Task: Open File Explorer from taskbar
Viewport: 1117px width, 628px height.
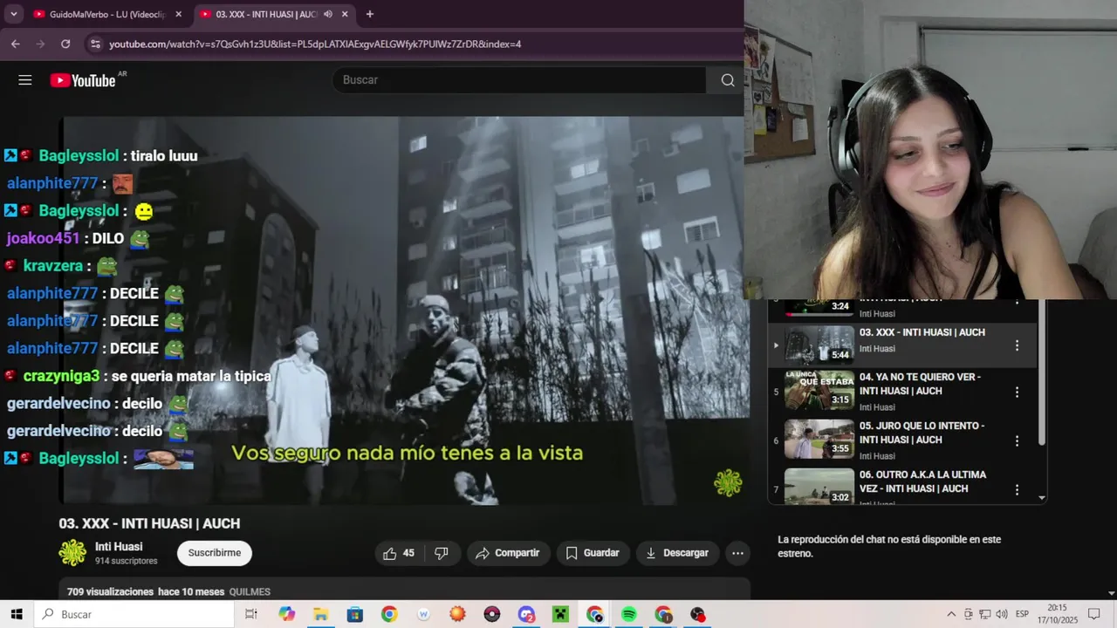Action: (x=320, y=614)
